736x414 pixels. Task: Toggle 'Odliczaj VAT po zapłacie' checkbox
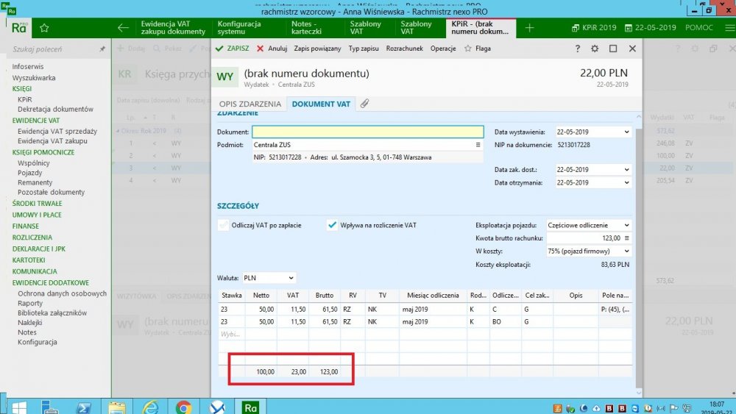tap(224, 226)
